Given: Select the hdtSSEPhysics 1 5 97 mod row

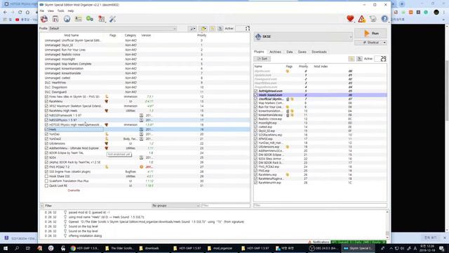Looking at the screenshot, I should pos(145,120).
